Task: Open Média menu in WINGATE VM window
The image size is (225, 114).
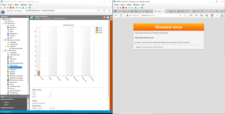Action: [17, 5]
